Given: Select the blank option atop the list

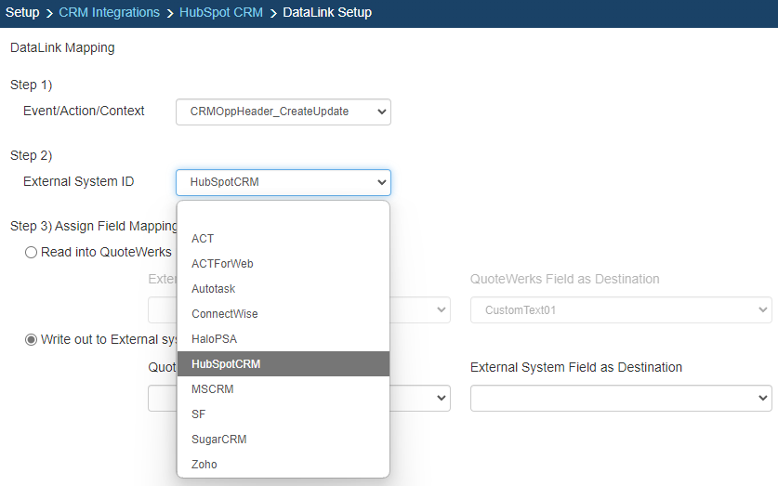Looking at the screenshot, I should click(283, 215).
